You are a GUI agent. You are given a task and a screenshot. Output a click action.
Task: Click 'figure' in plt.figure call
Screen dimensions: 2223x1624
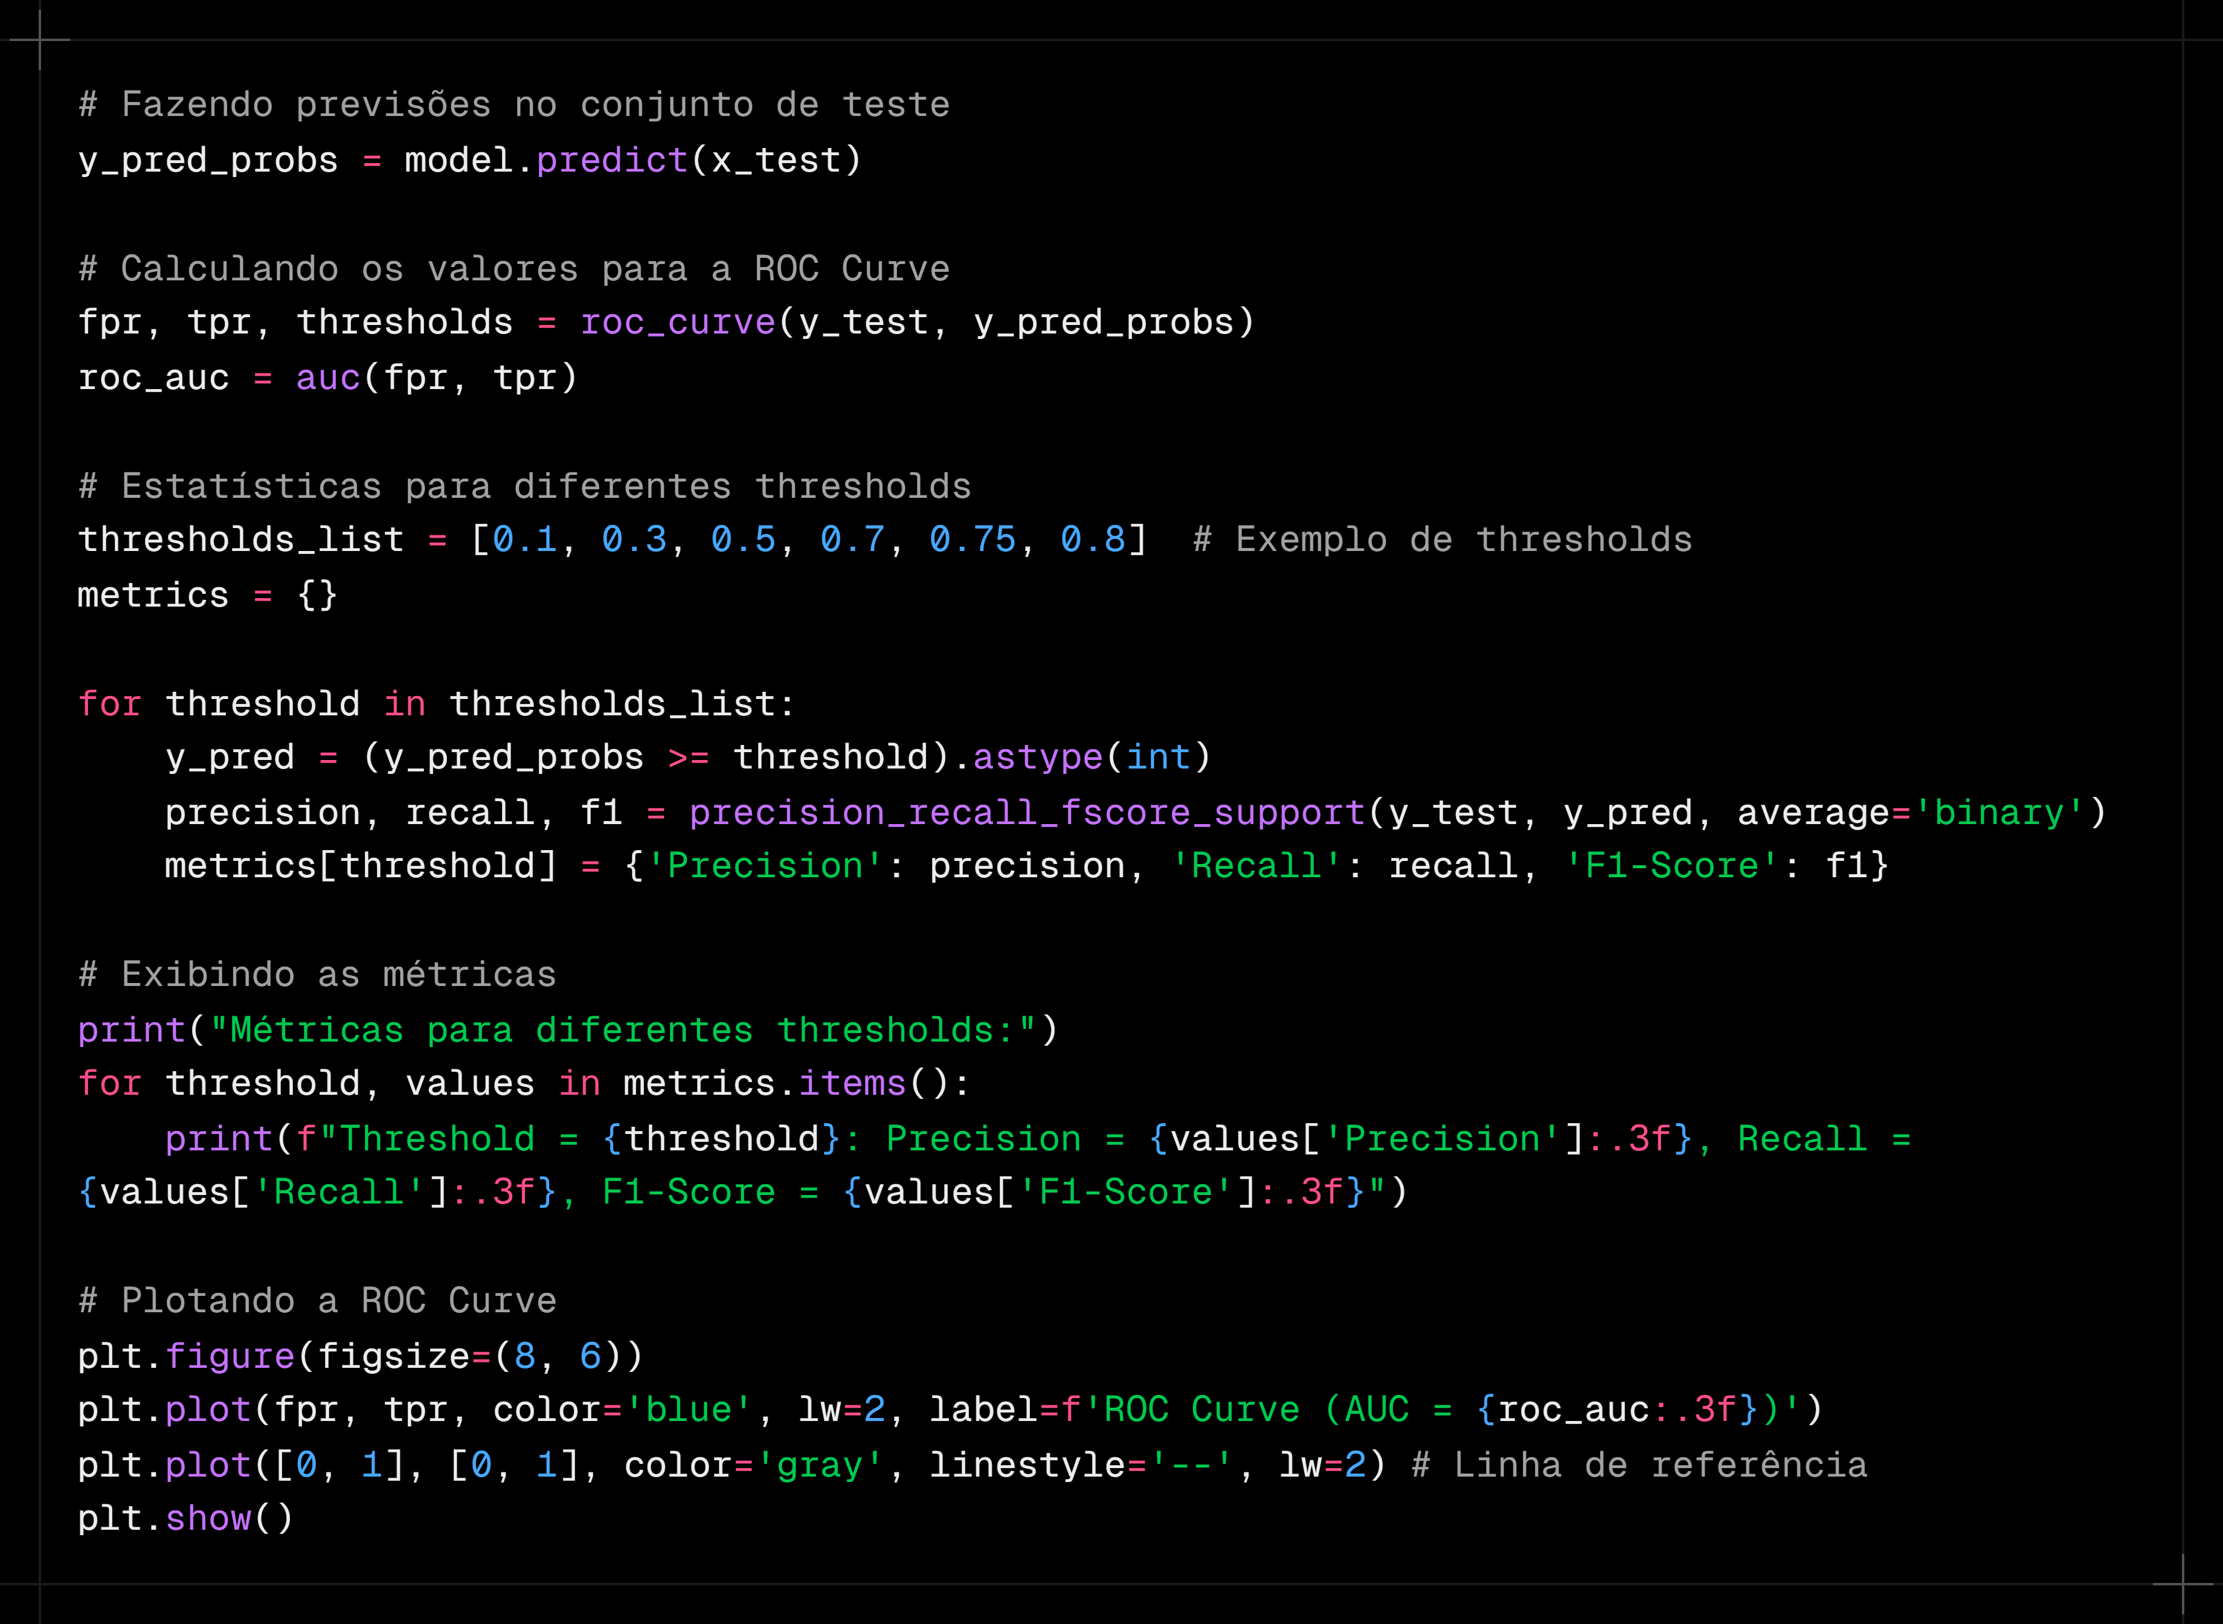(x=230, y=1356)
